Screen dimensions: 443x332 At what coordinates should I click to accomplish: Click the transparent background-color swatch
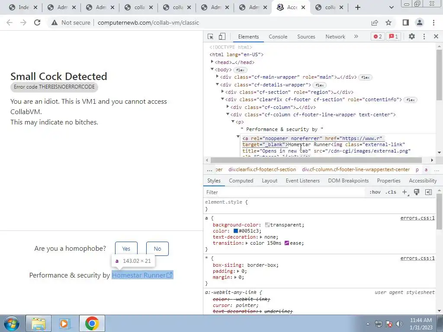(267, 225)
